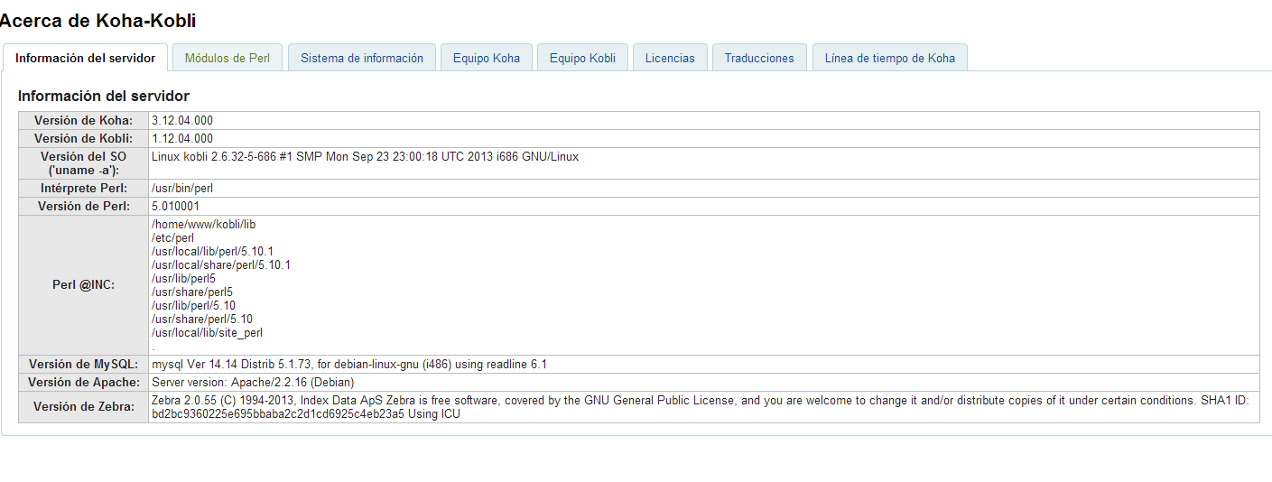The height and width of the screenshot is (482, 1272).
Task: Select the /usr/local/lib/site_perl line
Action: tap(207, 332)
